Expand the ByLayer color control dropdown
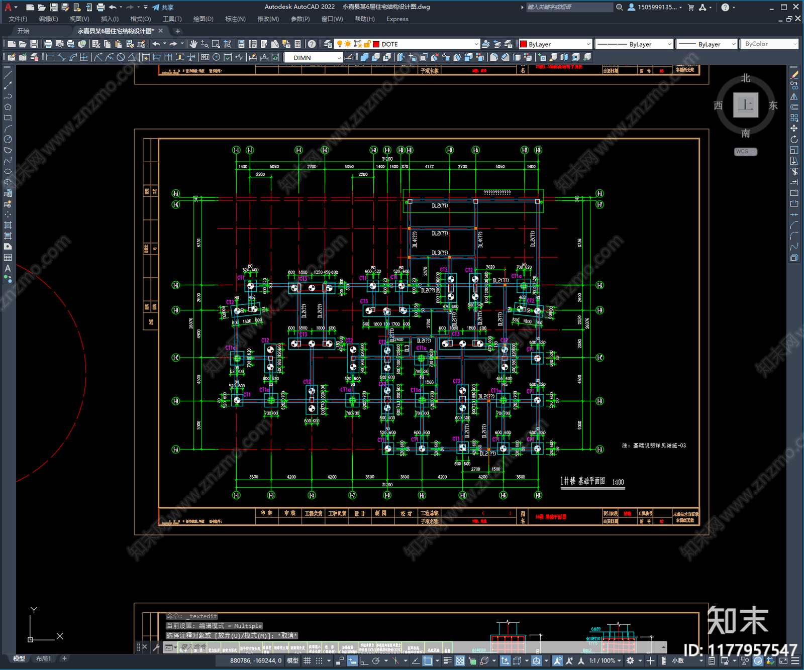The height and width of the screenshot is (670, 804). click(x=556, y=44)
